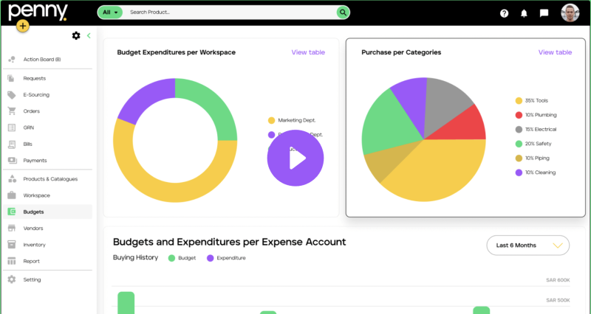Click the Payments cash icon
This screenshot has width=591, height=314.
click(x=12, y=160)
